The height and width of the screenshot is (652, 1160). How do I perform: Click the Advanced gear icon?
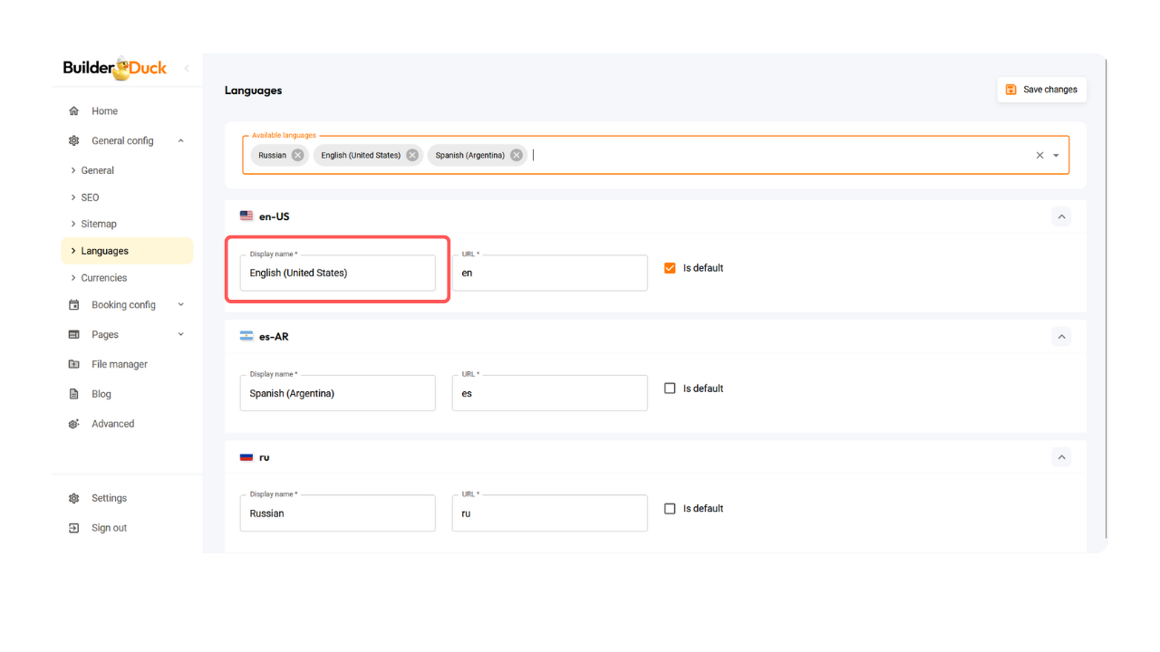74,424
